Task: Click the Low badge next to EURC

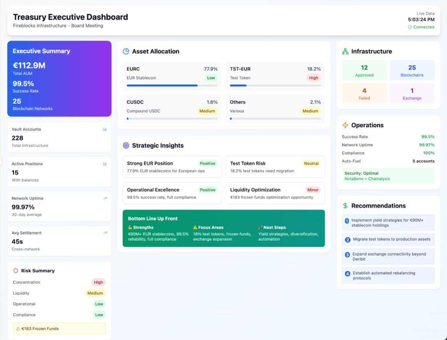Action: pos(211,77)
